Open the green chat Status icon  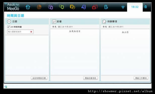pyautogui.click(x=61, y=7)
